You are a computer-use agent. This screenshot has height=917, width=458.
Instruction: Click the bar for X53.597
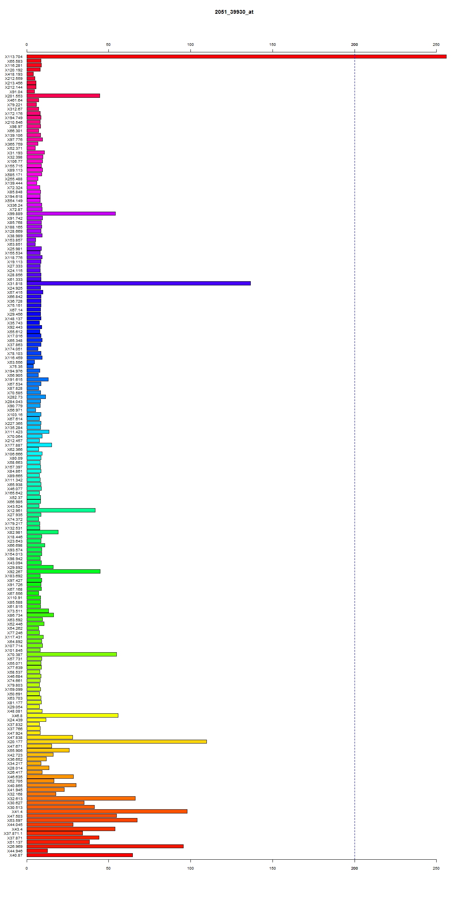(x=82, y=820)
